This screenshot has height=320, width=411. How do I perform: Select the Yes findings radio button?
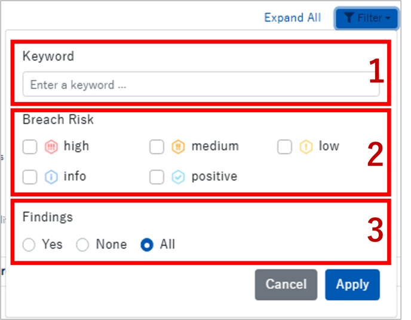click(x=29, y=245)
